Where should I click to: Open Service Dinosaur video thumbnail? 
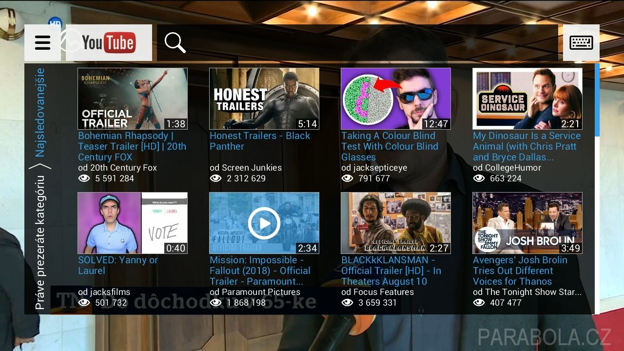(x=527, y=98)
